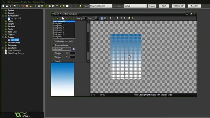Image resolution: width=210 pixels, height=118 pixels.
Task: Click the background gradient preview thumbnail
Action: click(63, 79)
